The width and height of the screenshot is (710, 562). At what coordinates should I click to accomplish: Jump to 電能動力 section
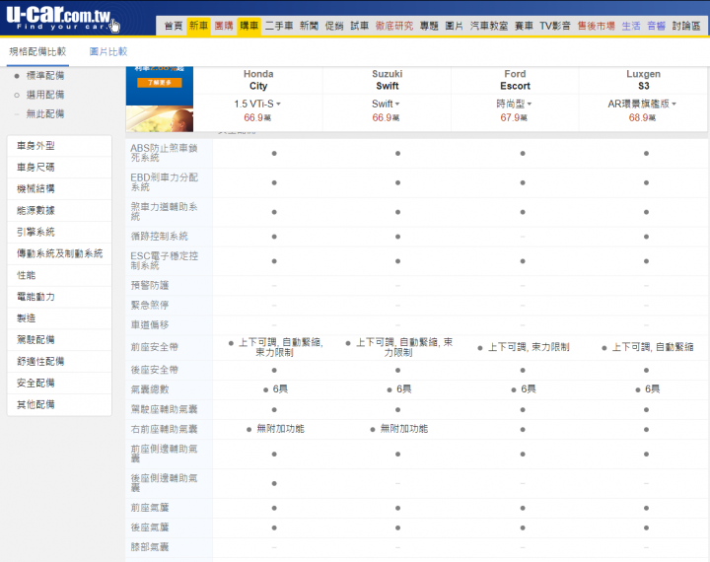tap(59, 297)
